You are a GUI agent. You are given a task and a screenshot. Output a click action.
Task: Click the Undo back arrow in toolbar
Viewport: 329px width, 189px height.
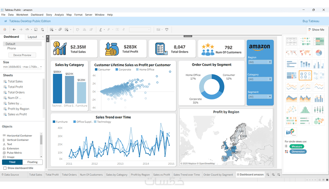tap(14, 30)
